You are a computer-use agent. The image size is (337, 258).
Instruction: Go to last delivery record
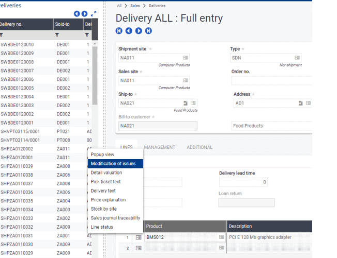point(148,31)
